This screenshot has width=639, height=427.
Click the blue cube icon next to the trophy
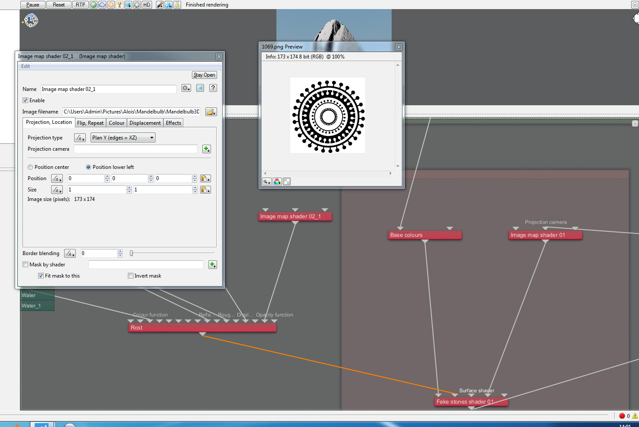(x=128, y=5)
